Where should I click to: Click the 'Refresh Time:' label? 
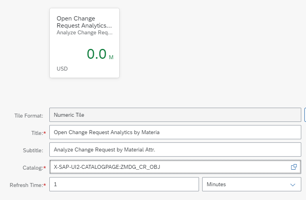pyautogui.click(x=28, y=185)
